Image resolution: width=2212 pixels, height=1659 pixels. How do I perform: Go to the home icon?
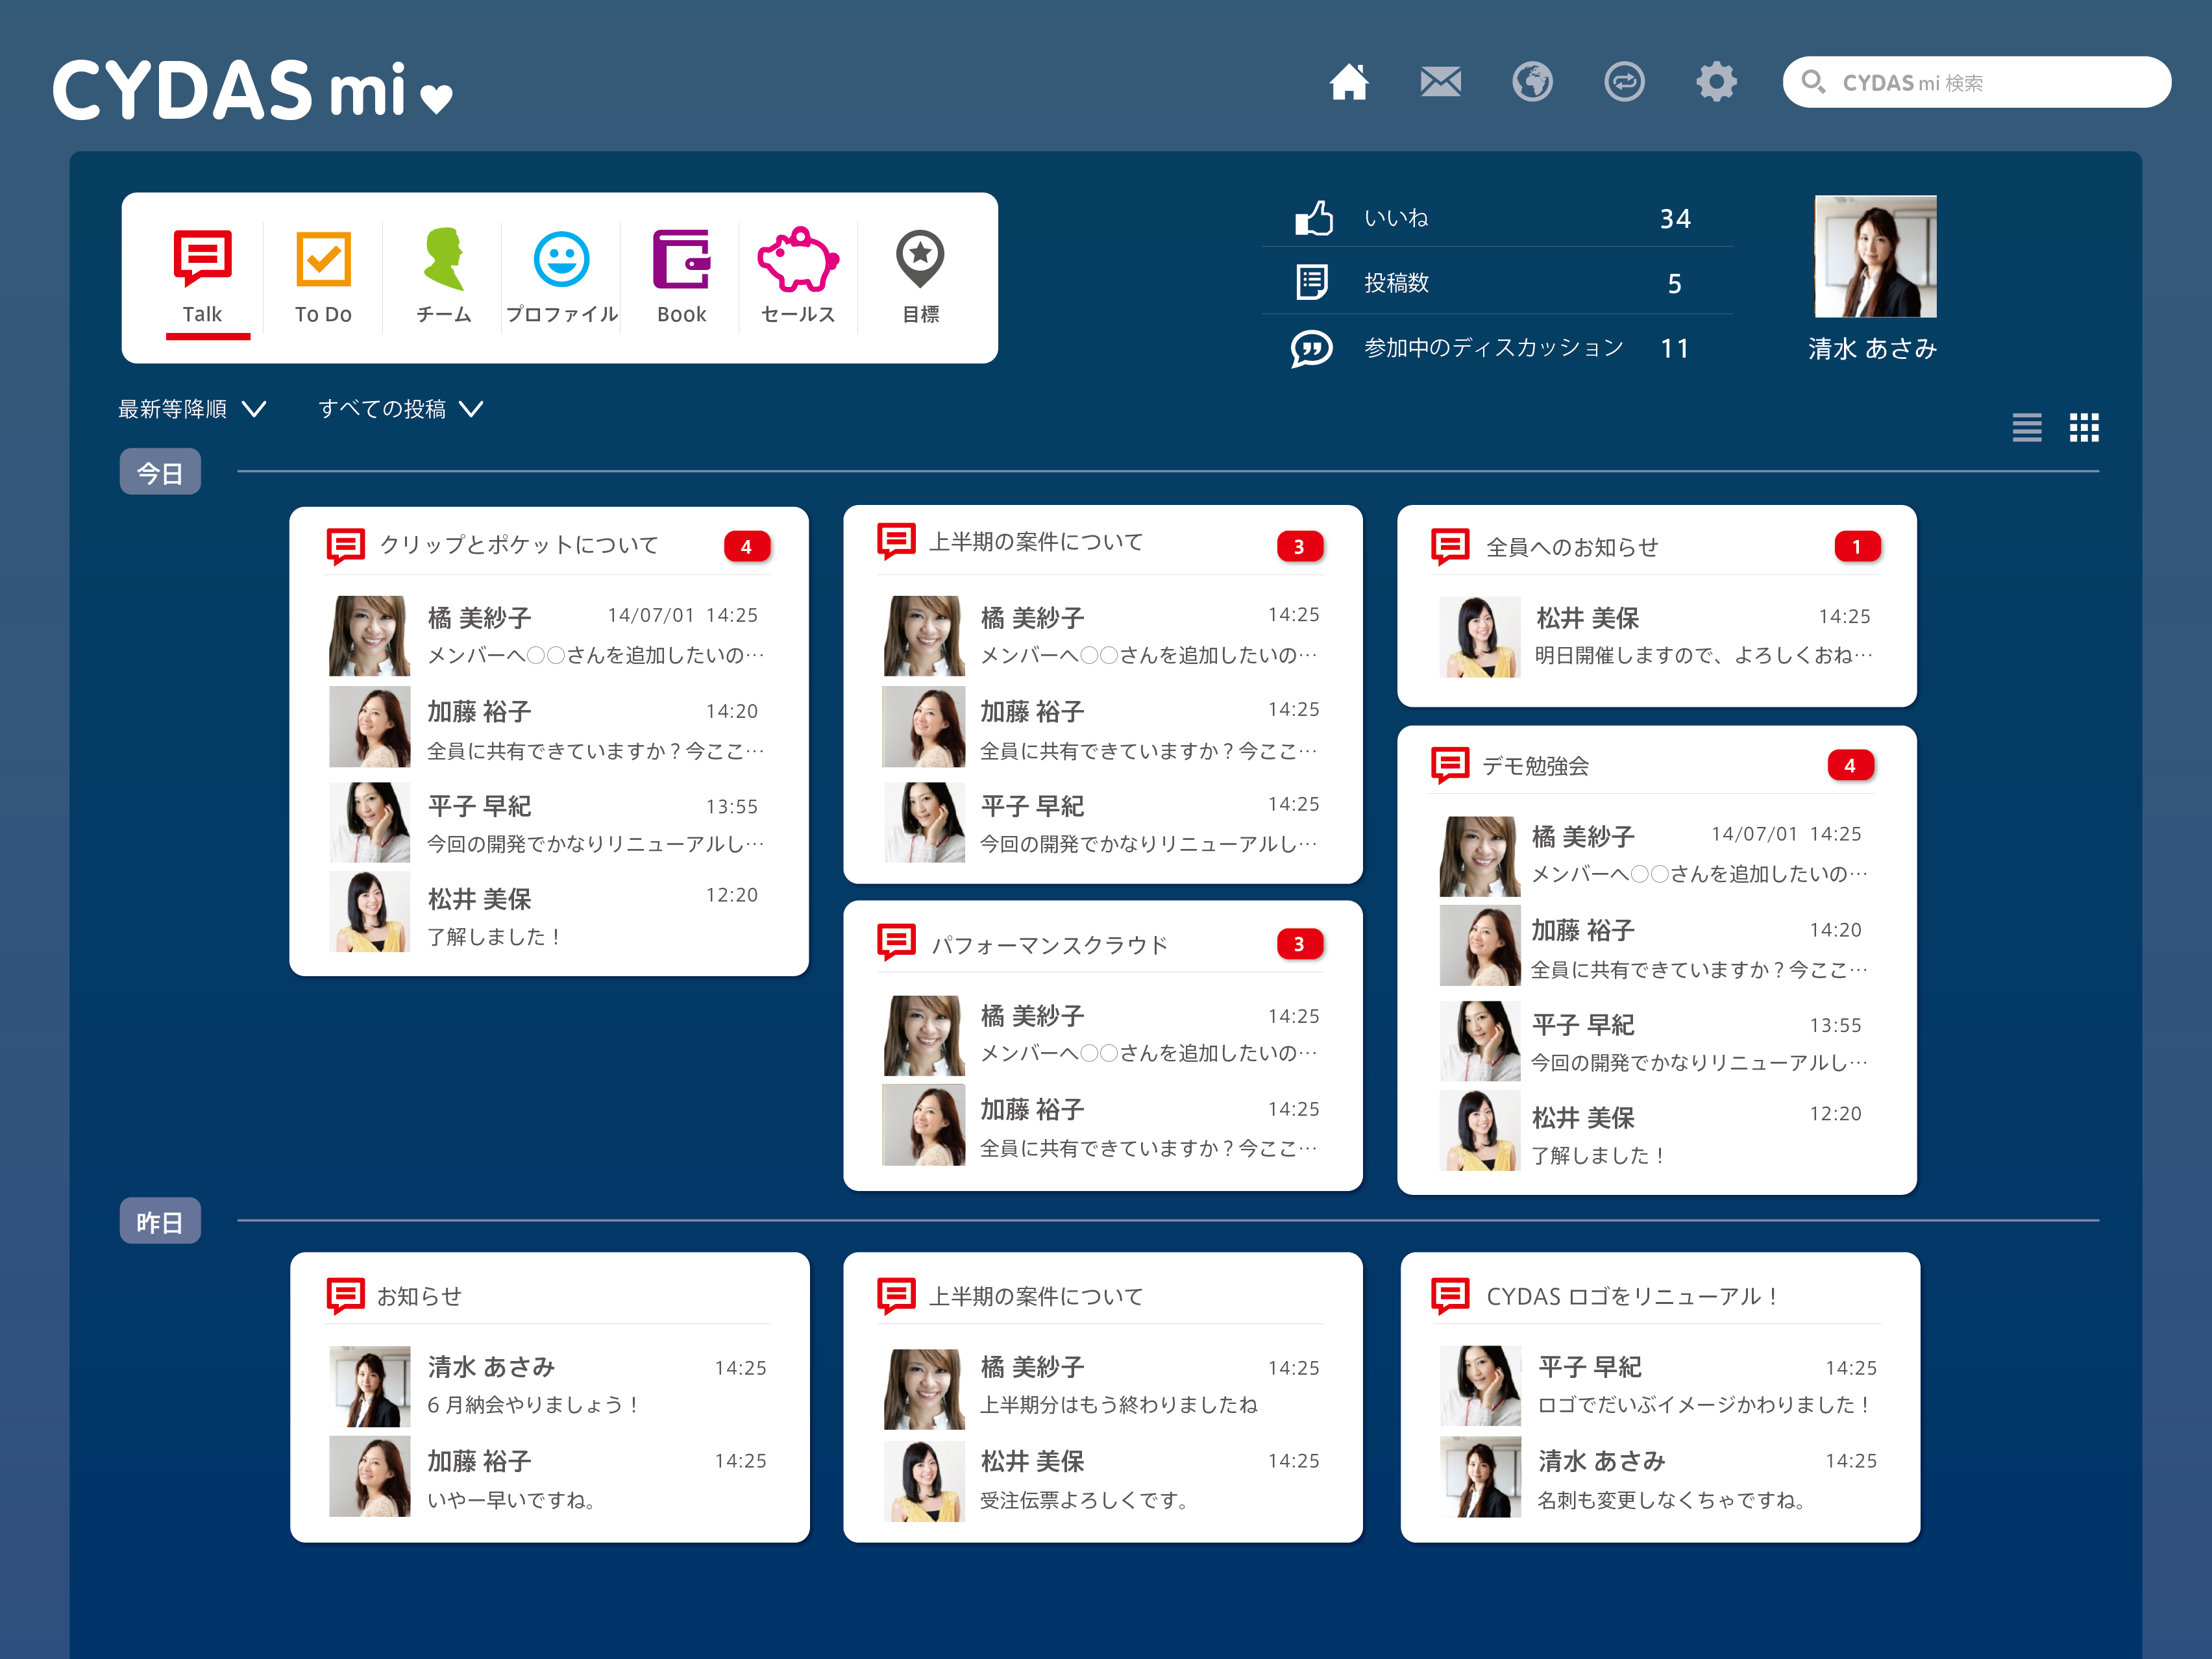(x=1348, y=82)
